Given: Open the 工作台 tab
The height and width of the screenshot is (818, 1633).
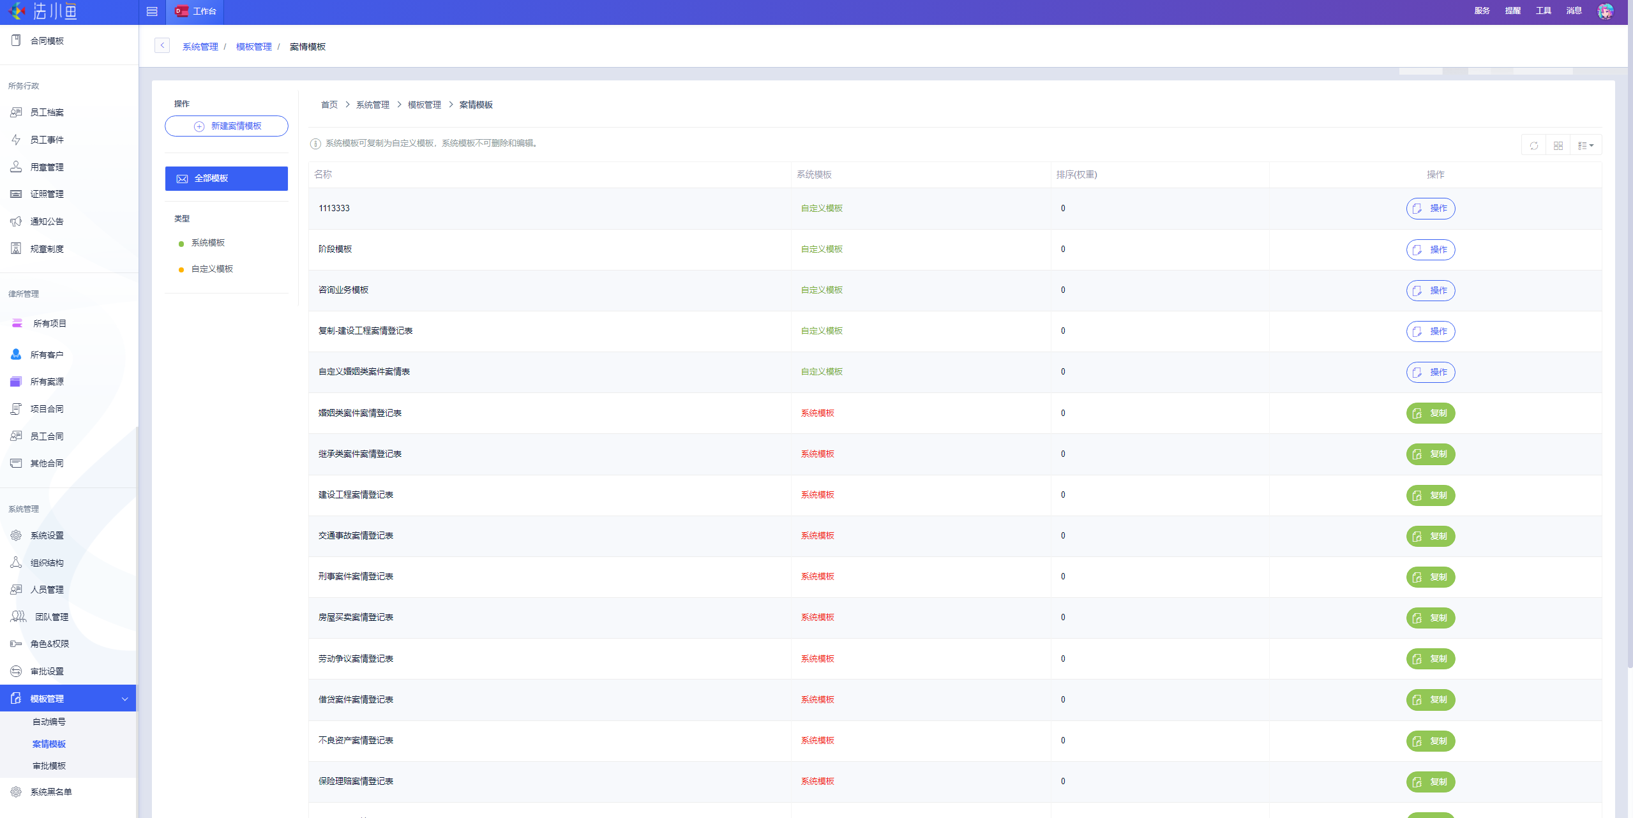Looking at the screenshot, I should [x=196, y=11].
